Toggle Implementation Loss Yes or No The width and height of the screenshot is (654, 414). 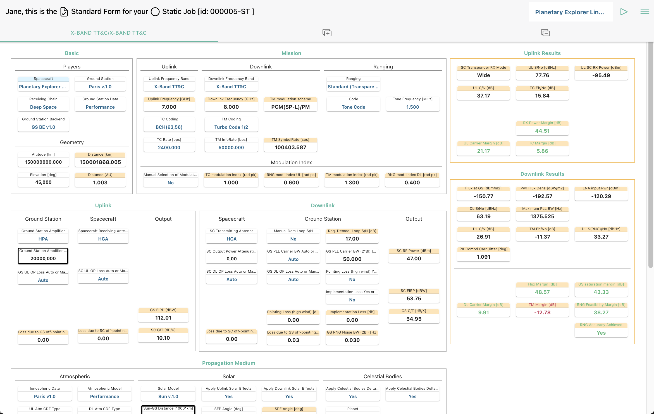(352, 300)
